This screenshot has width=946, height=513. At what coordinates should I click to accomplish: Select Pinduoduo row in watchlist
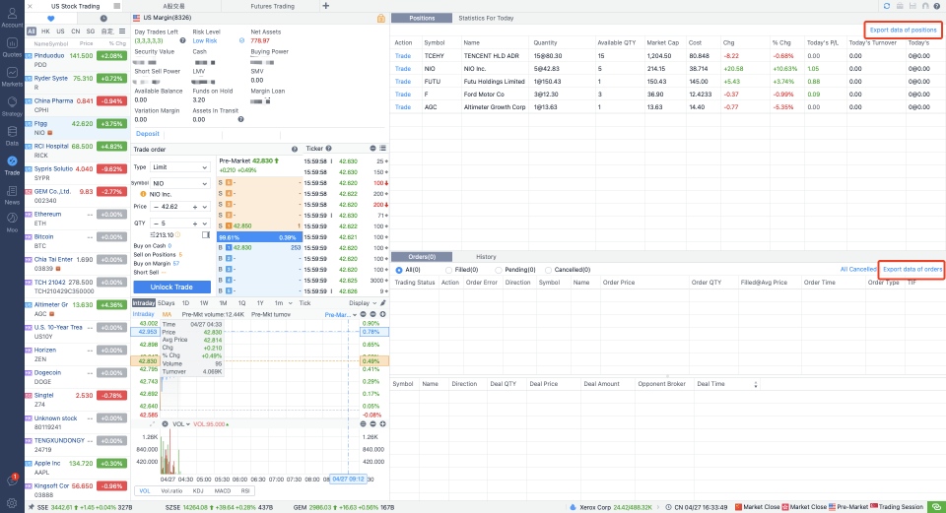pyautogui.click(x=77, y=60)
